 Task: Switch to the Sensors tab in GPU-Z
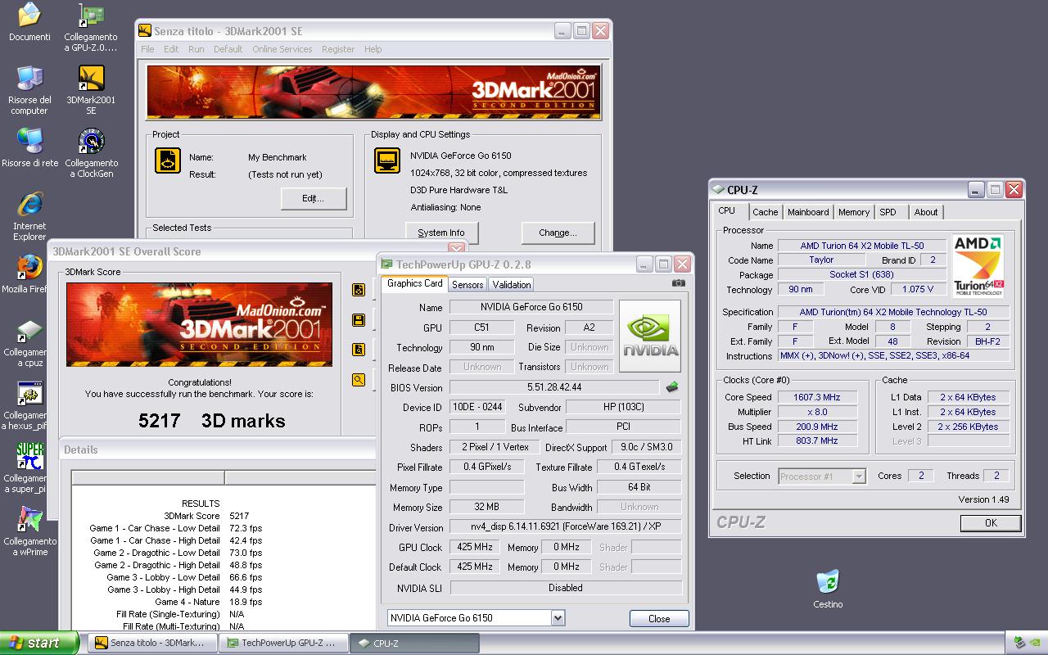(468, 284)
